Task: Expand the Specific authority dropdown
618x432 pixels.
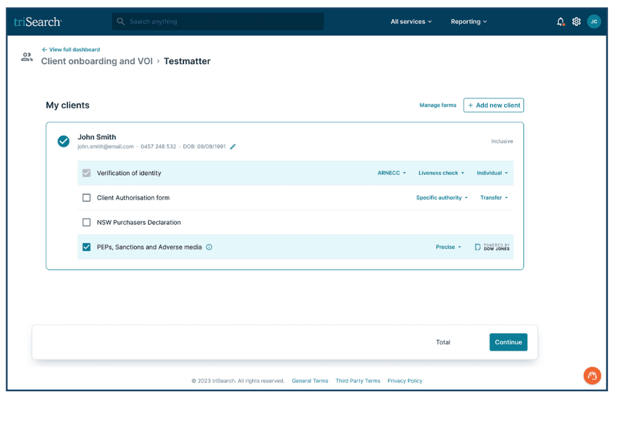Action: click(442, 197)
